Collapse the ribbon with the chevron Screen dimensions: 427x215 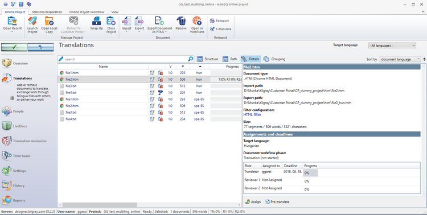(x=423, y=12)
